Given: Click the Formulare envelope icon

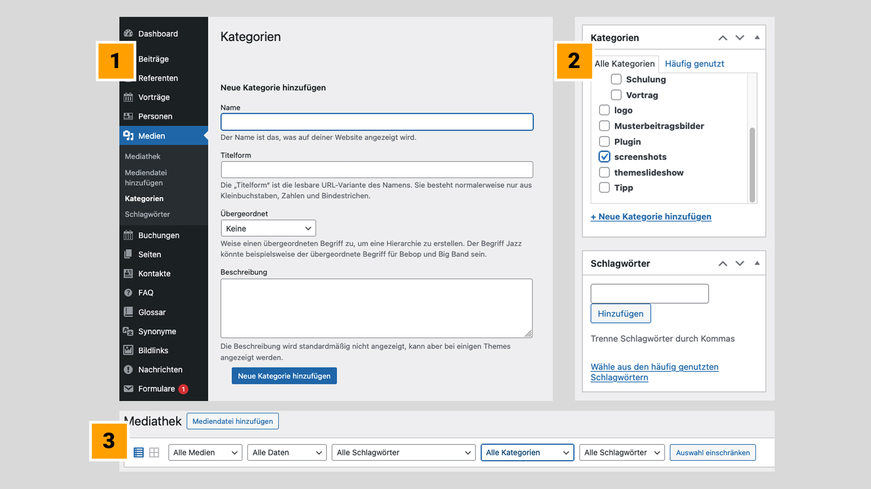Looking at the screenshot, I should pos(128,389).
